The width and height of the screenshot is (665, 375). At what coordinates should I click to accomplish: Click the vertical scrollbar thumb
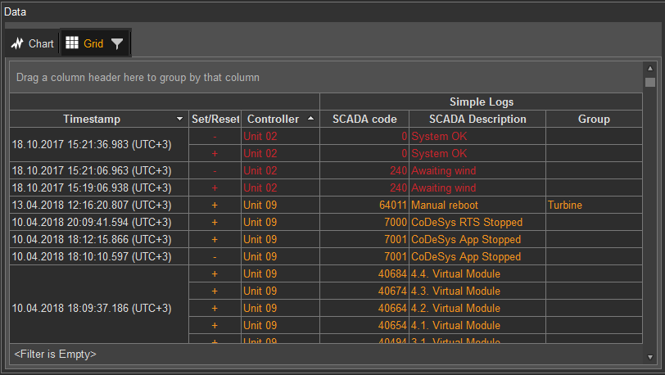649,82
